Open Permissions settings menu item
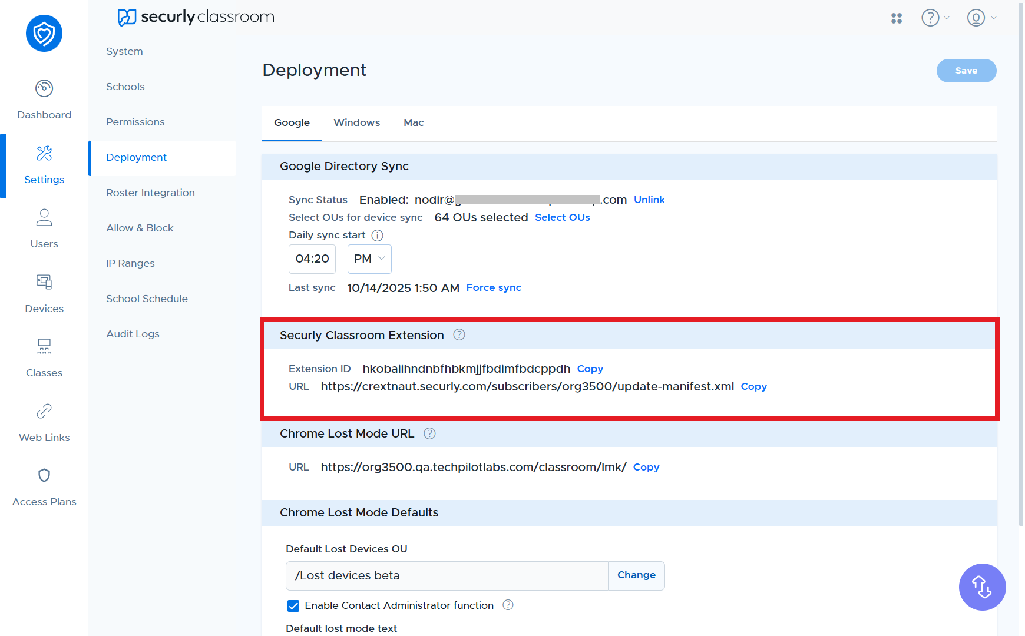1025x636 pixels. click(x=135, y=122)
